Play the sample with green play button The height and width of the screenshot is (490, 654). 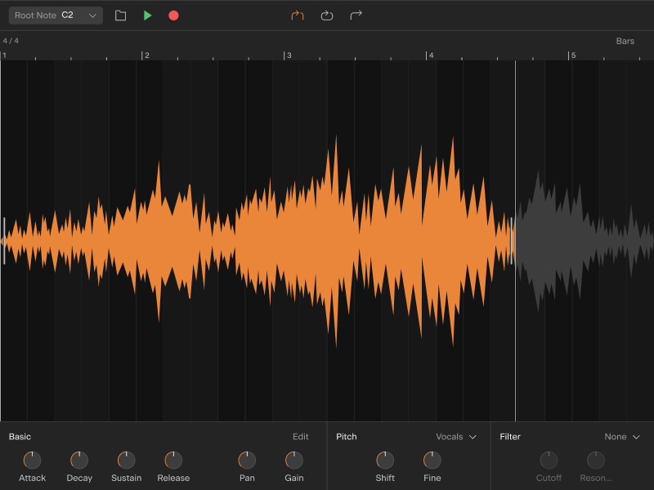pyautogui.click(x=147, y=16)
